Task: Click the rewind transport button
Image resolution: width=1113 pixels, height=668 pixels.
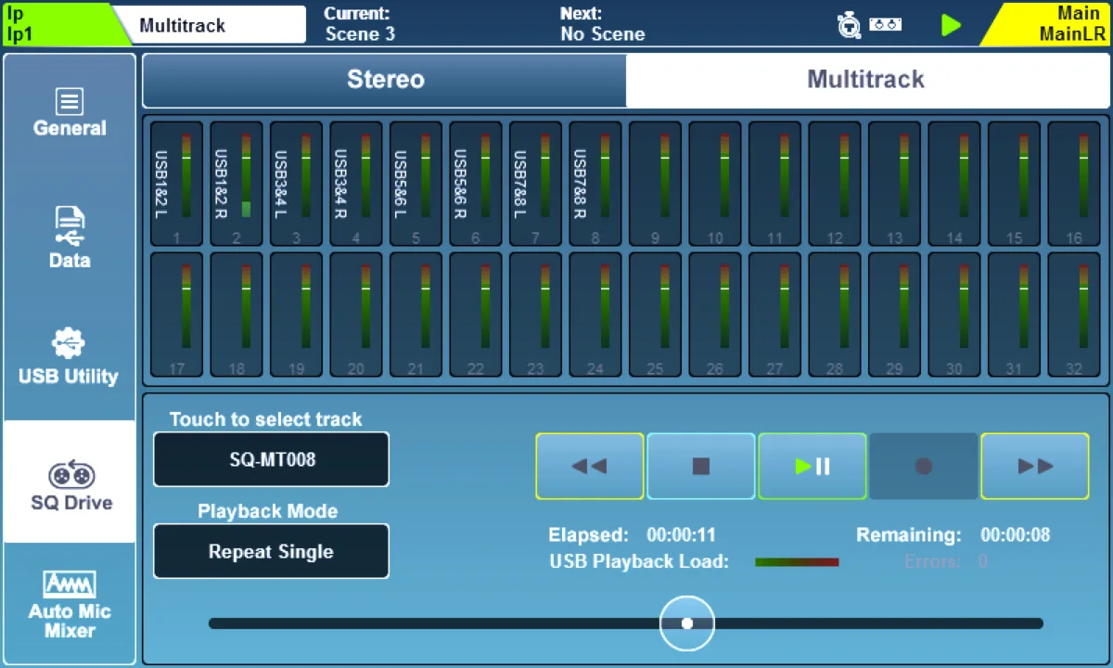Action: 590,466
